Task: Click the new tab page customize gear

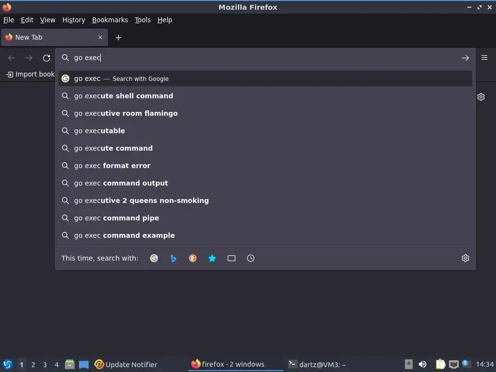Action: point(481,97)
